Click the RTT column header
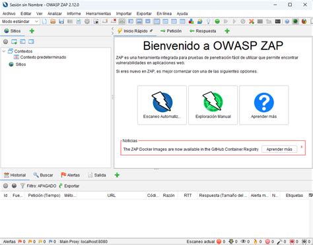Image resolution: width=313 pixels, height=245 pixels. point(188,196)
